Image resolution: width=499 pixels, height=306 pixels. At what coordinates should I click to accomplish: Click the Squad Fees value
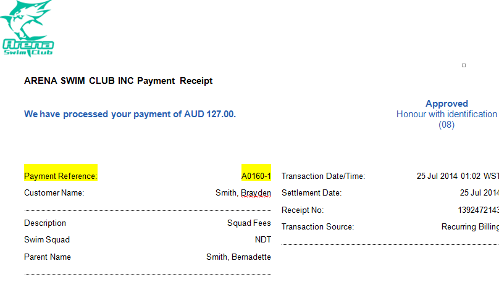(249, 223)
